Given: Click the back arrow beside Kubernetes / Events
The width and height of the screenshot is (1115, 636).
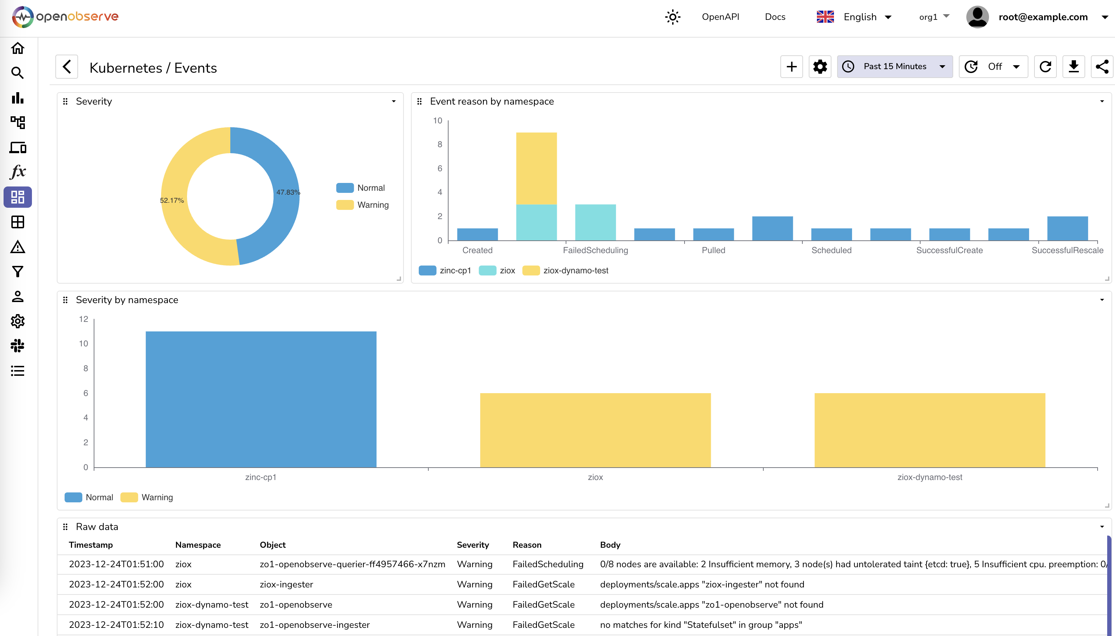Looking at the screenshot, I should pos(66,66).
